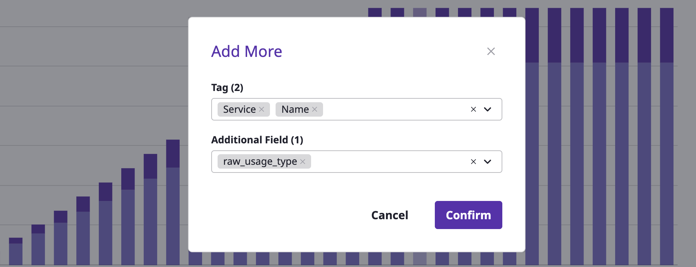Click the Tag (2) field label

pyautogui.click(x=227, y=87)
